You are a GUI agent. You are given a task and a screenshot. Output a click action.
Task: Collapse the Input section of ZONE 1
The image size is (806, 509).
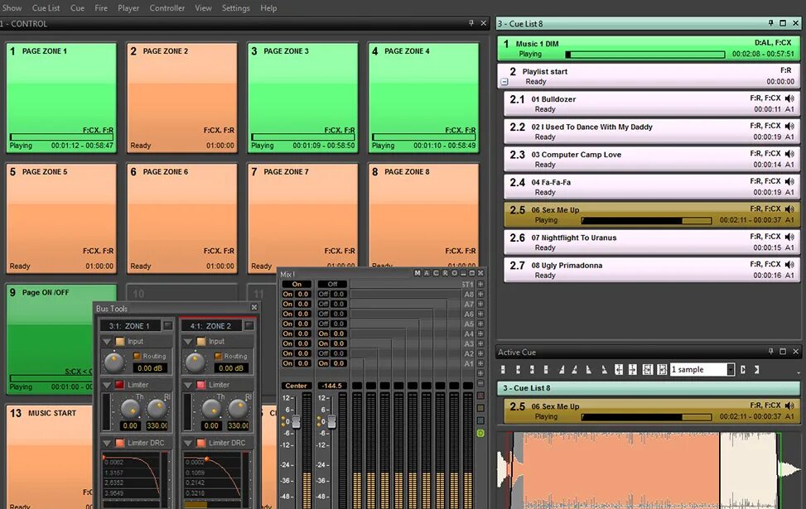click(x=106, y=342)
